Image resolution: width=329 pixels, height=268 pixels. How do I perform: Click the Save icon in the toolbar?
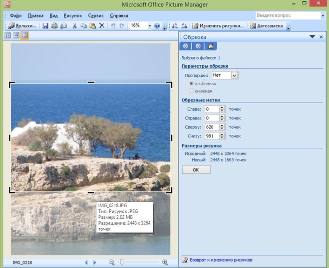tap(45, 26)
